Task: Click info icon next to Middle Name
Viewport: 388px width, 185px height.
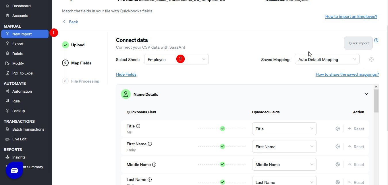Action: pyautogui.click(x=154, y=165)
